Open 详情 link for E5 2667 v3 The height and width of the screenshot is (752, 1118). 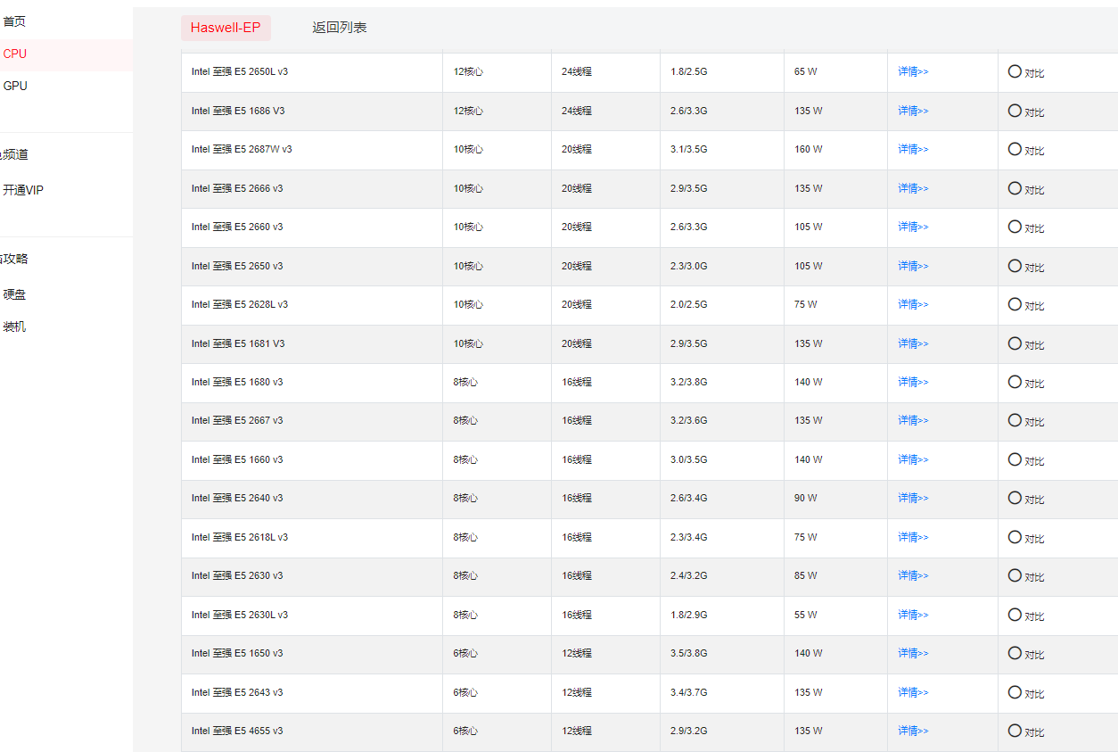click(913, 420)
